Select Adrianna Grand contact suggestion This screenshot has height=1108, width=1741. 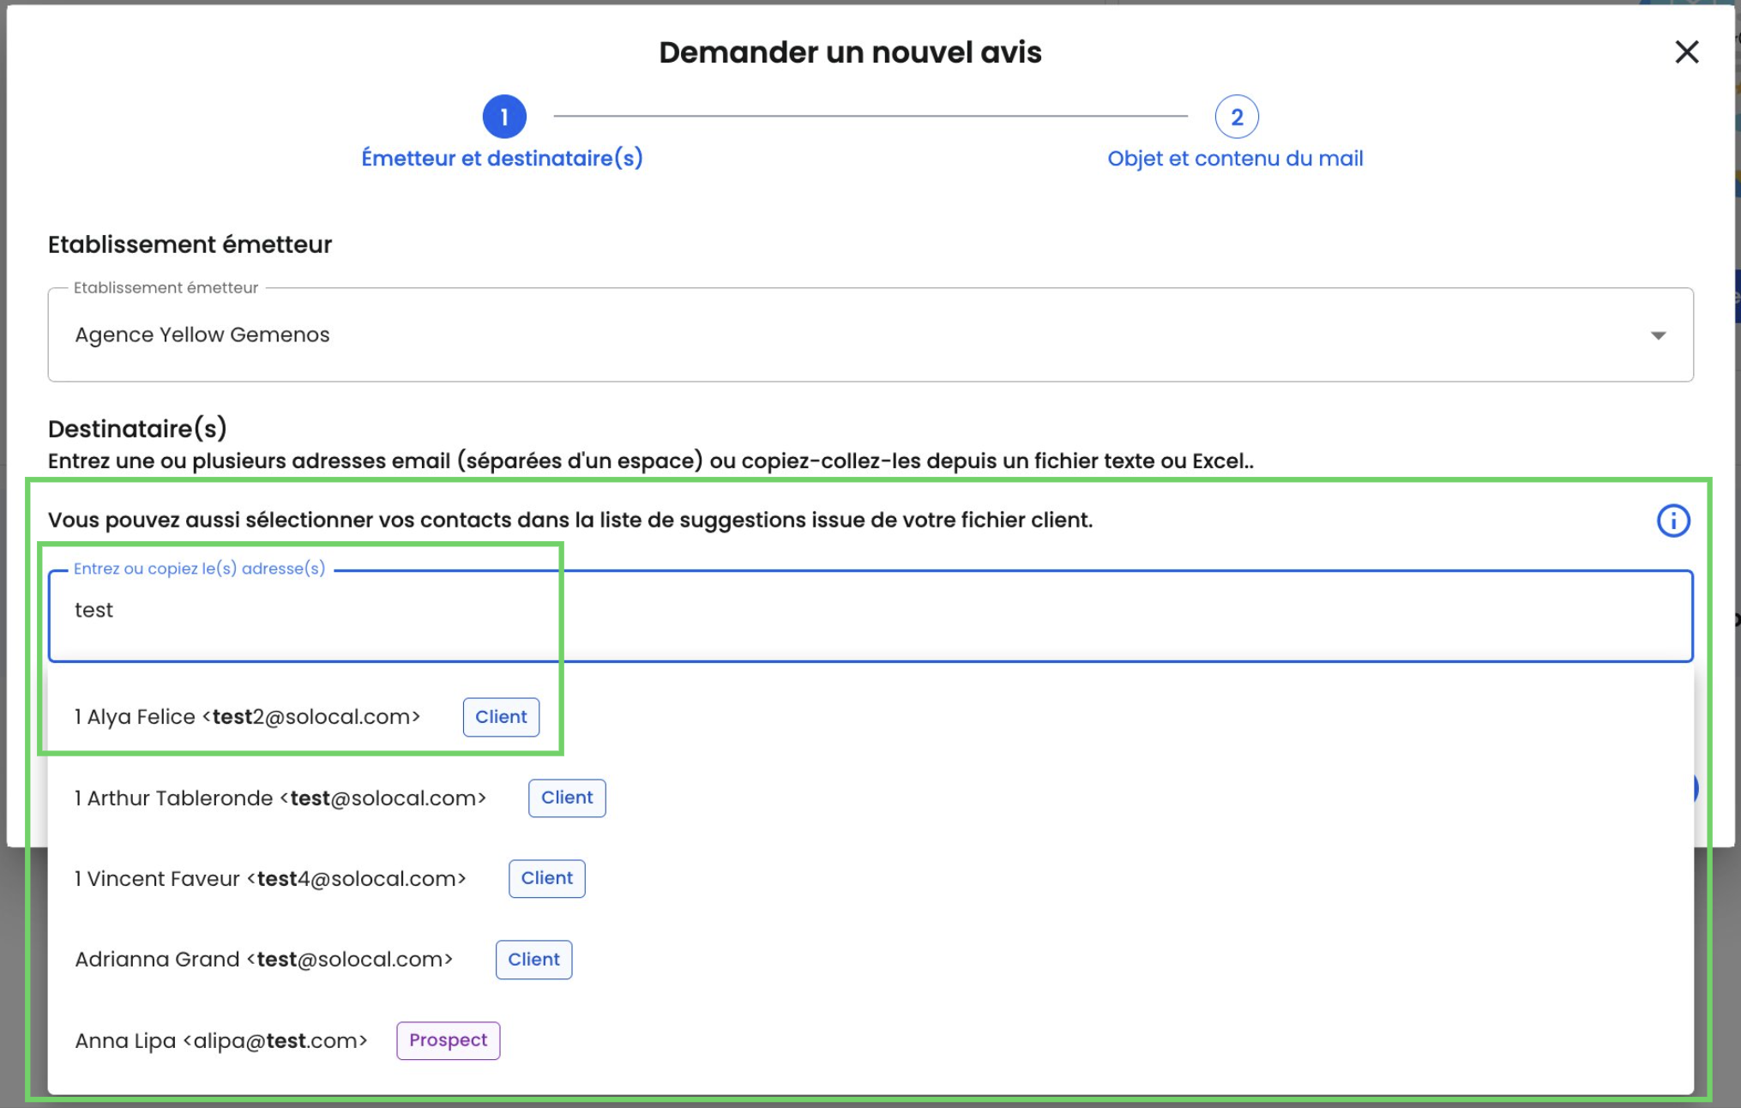pos(263,960)
